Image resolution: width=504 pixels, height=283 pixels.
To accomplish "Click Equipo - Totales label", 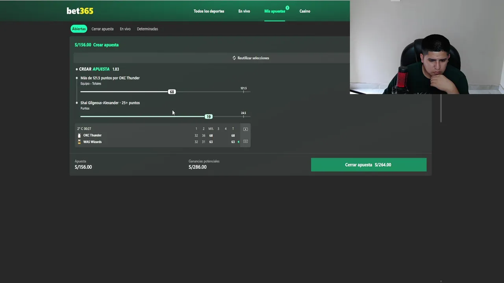I will click(x=91, y=84).
